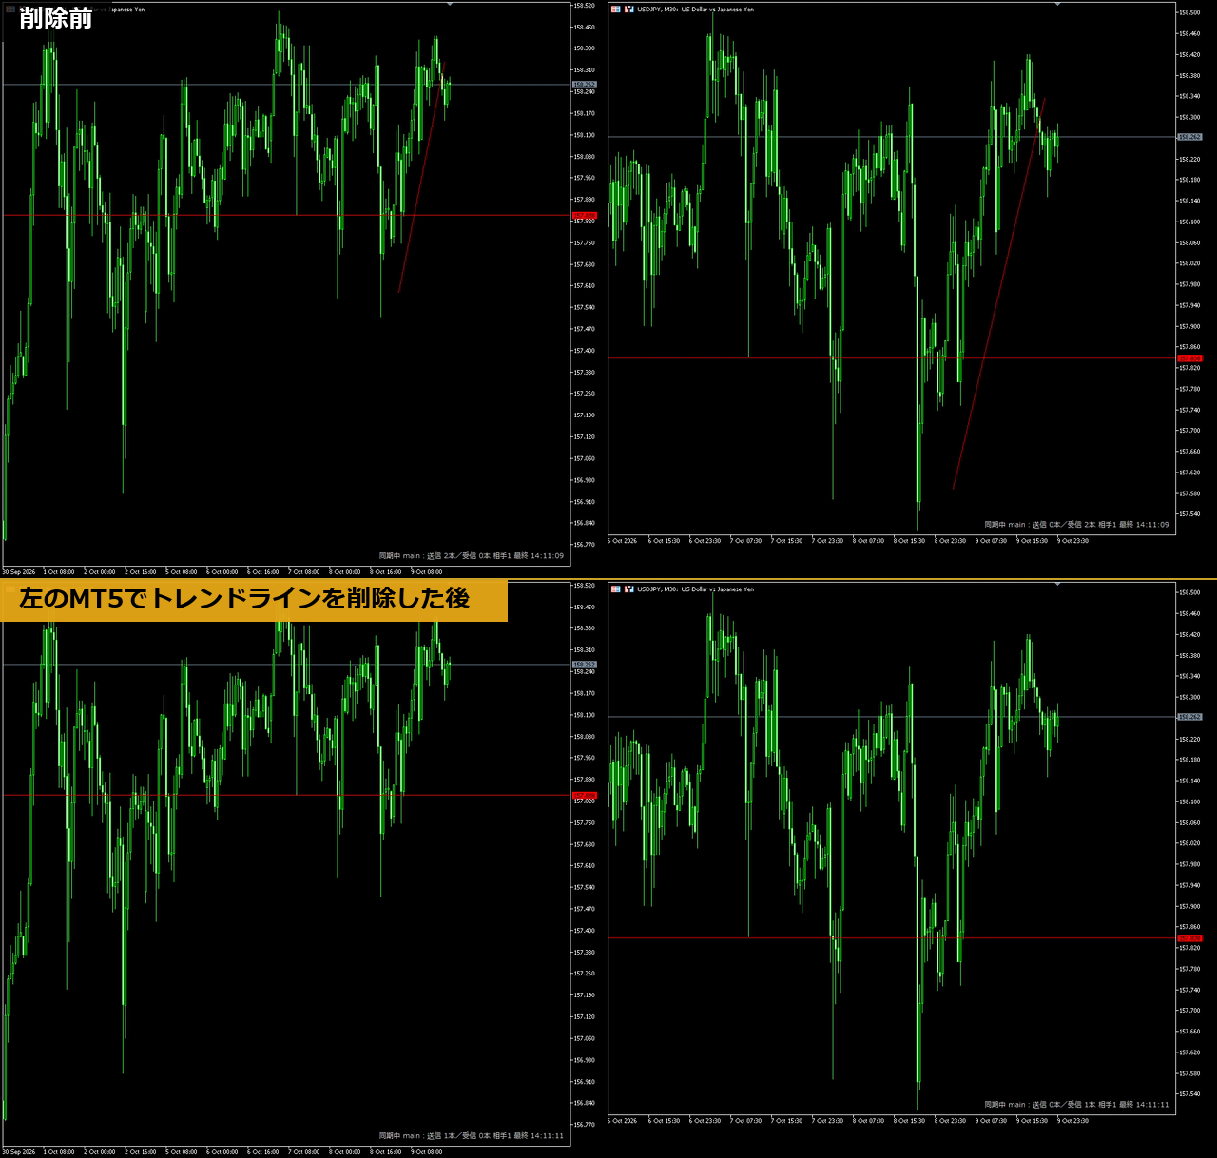Click the chart shift triangle on the lower-right chart
Viewport: 1217px width, 1158px height.
(1057, 584)
